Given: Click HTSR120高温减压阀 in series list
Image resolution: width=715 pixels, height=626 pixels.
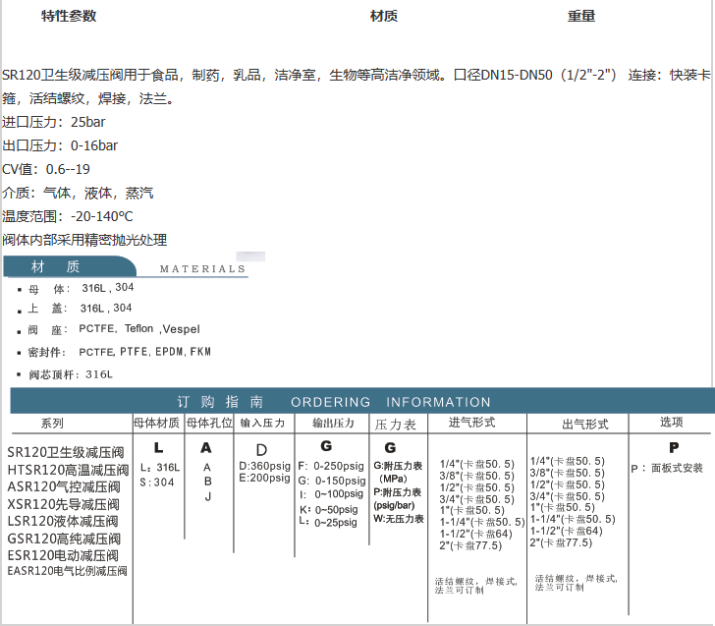Looking at the screenshot, I should click(x=68, y=470).
